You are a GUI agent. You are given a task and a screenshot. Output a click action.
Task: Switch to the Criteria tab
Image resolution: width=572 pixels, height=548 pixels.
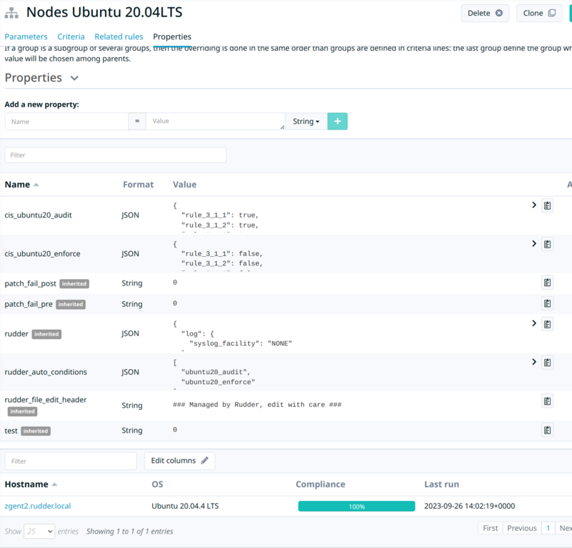71,36
